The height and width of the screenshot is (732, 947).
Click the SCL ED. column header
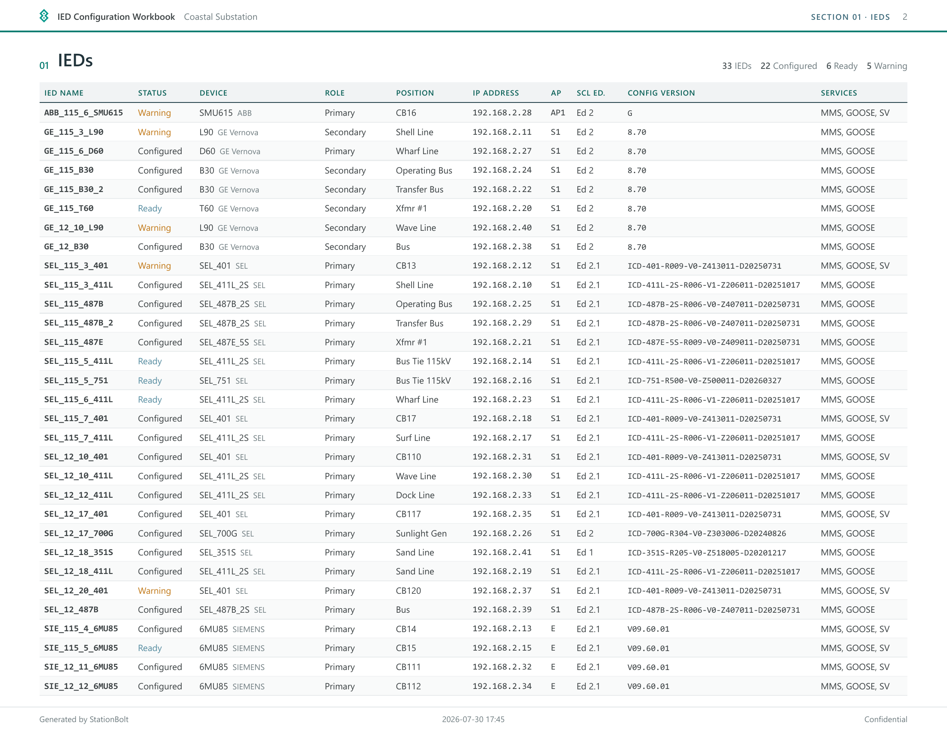[x=591, y=93]
